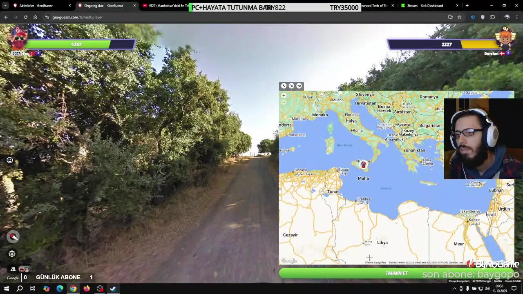Open Firefox from the taskbar
This screenshot has height=294, width=523.
(x=87, y=289)
